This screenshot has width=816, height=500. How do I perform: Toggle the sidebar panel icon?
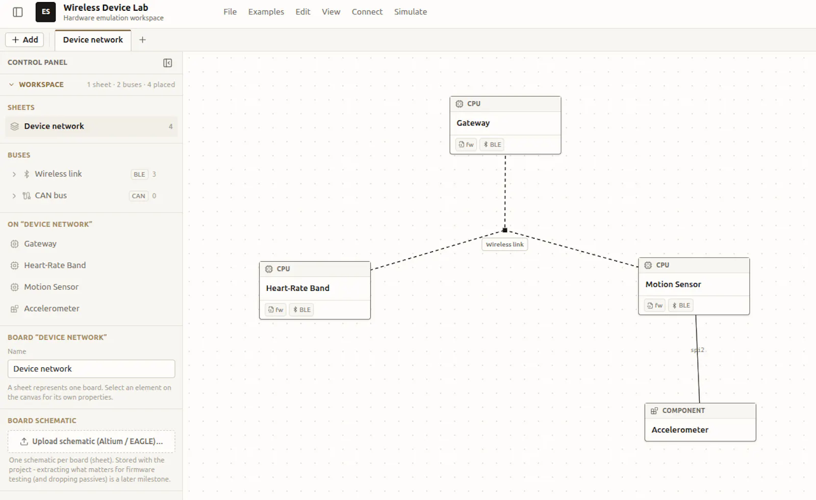point(18,12)
